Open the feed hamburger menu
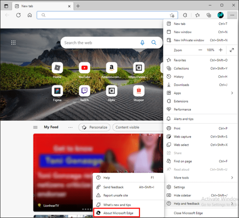This screenshot has height=218, width=239. tap(35, 127)
